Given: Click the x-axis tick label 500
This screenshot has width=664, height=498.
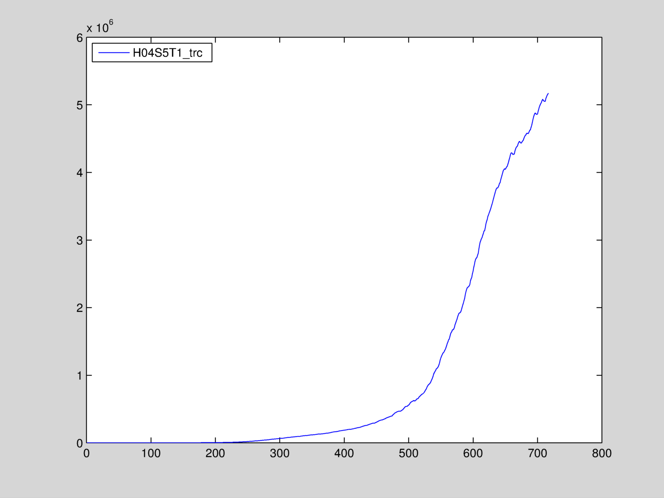Looking at the screenshot, I should click(408, 454).
